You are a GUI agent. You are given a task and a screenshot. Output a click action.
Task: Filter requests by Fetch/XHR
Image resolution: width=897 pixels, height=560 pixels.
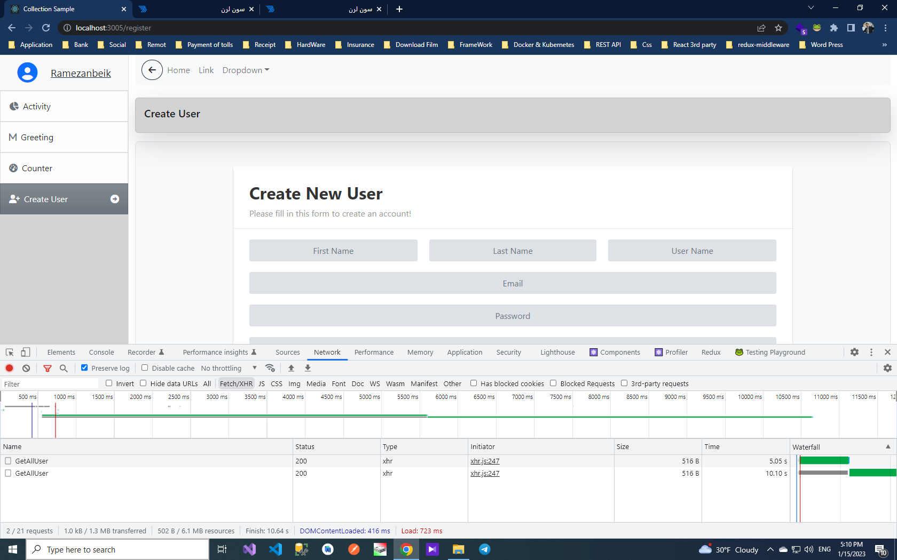[236, 383]
